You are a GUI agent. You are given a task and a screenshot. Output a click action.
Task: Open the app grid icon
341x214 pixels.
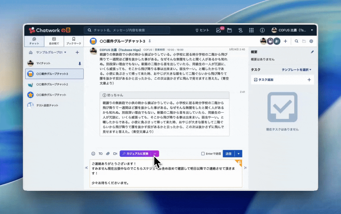pos(251,30)
